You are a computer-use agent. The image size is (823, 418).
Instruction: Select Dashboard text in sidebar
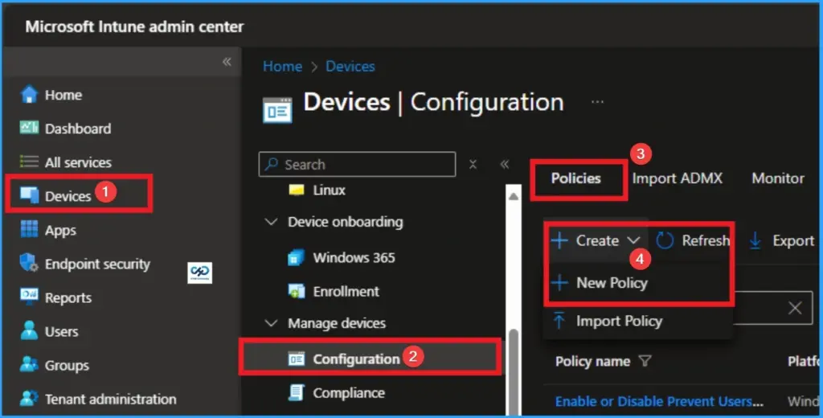tap(78, 129)
